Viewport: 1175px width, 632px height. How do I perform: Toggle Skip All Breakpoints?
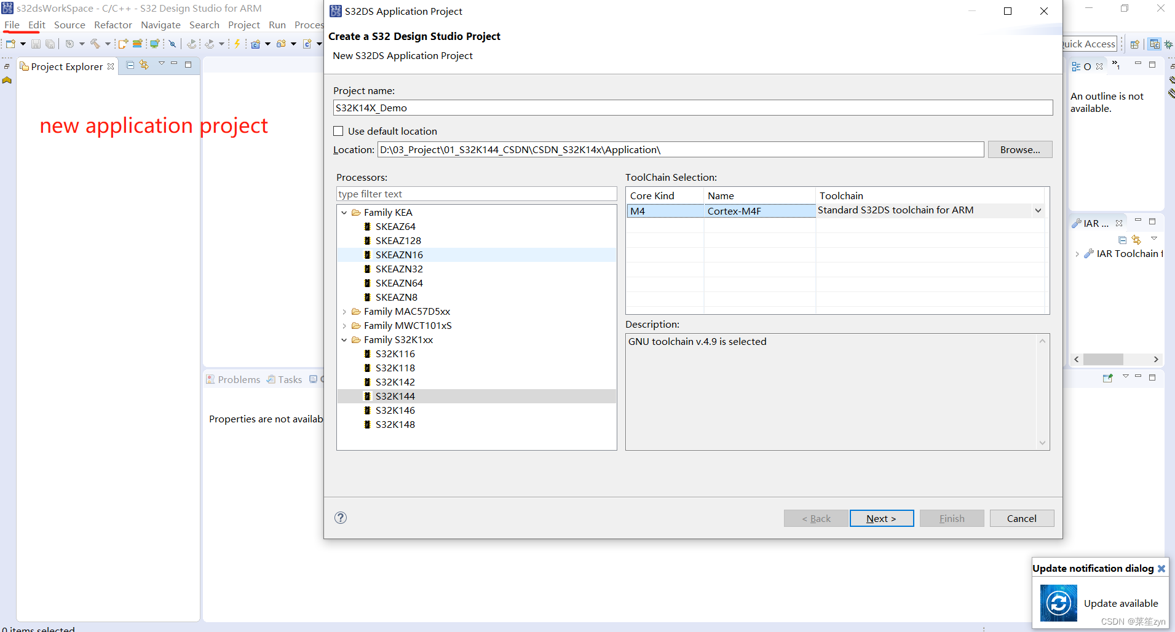173,44
